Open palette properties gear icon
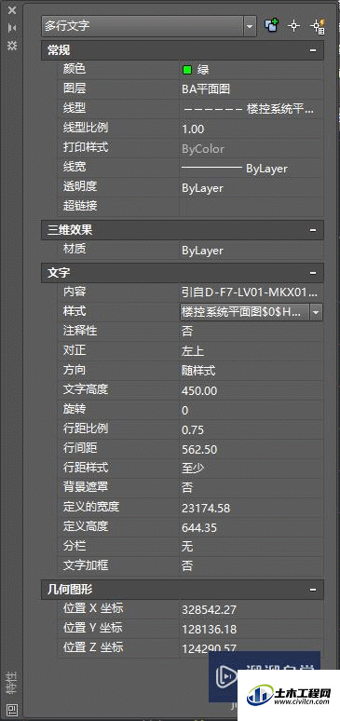 coord(12,46)
